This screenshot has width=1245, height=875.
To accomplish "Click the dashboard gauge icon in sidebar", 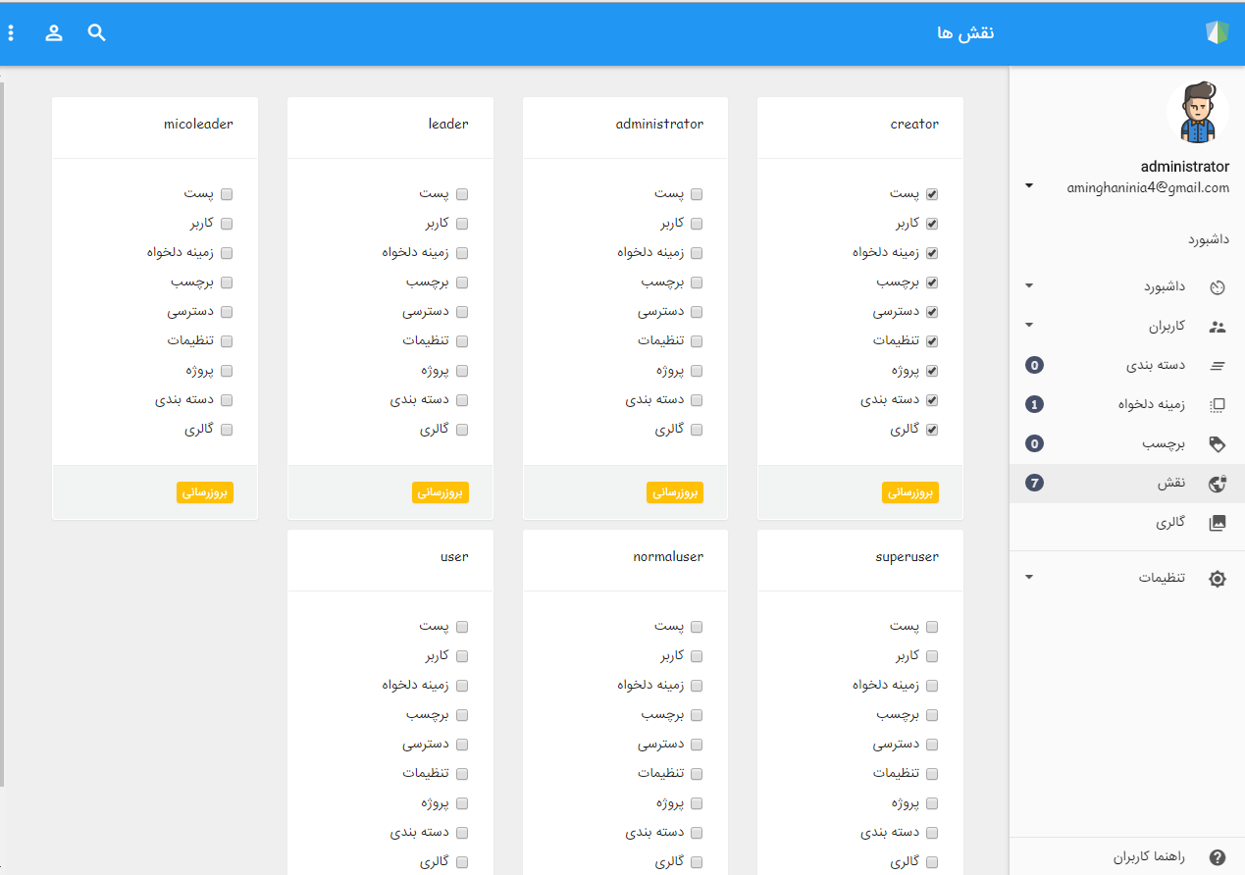I will tap(1218, 287).
